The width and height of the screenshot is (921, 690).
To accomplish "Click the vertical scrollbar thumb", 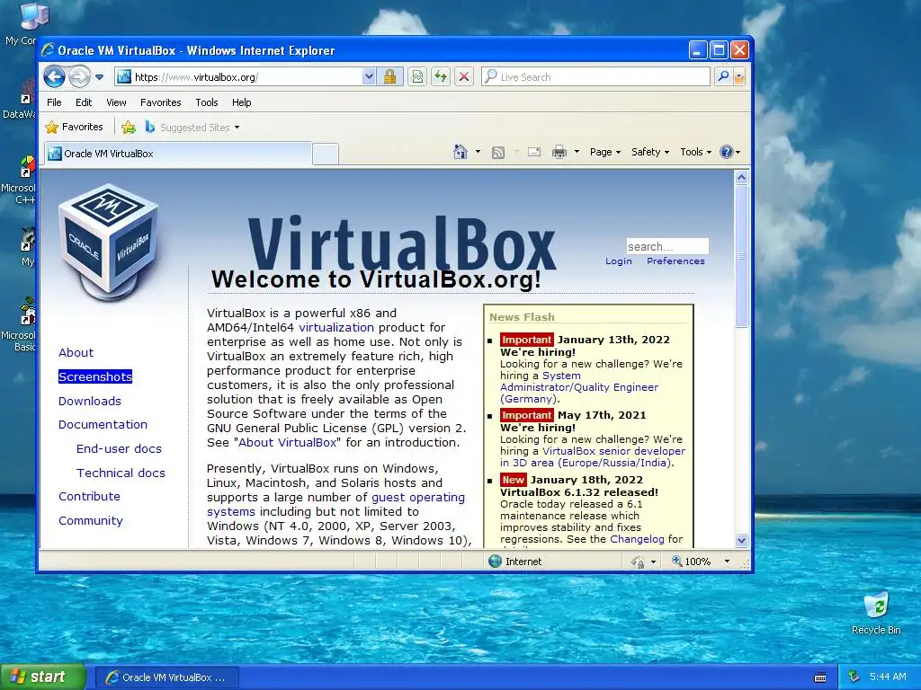I will pos(741,256).
